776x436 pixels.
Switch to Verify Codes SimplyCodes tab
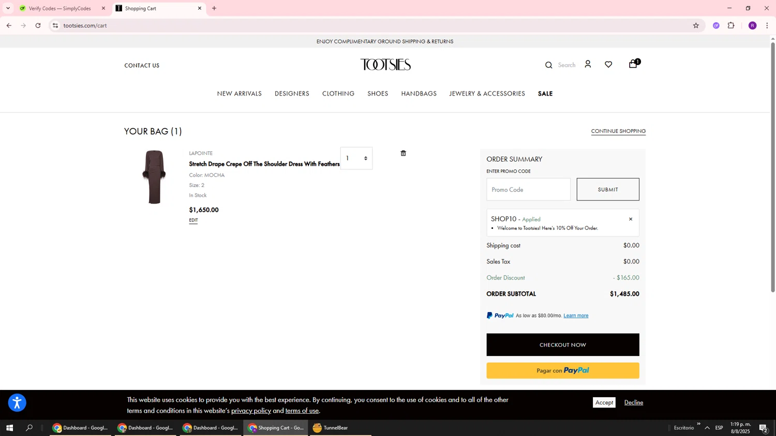(59, 8)
